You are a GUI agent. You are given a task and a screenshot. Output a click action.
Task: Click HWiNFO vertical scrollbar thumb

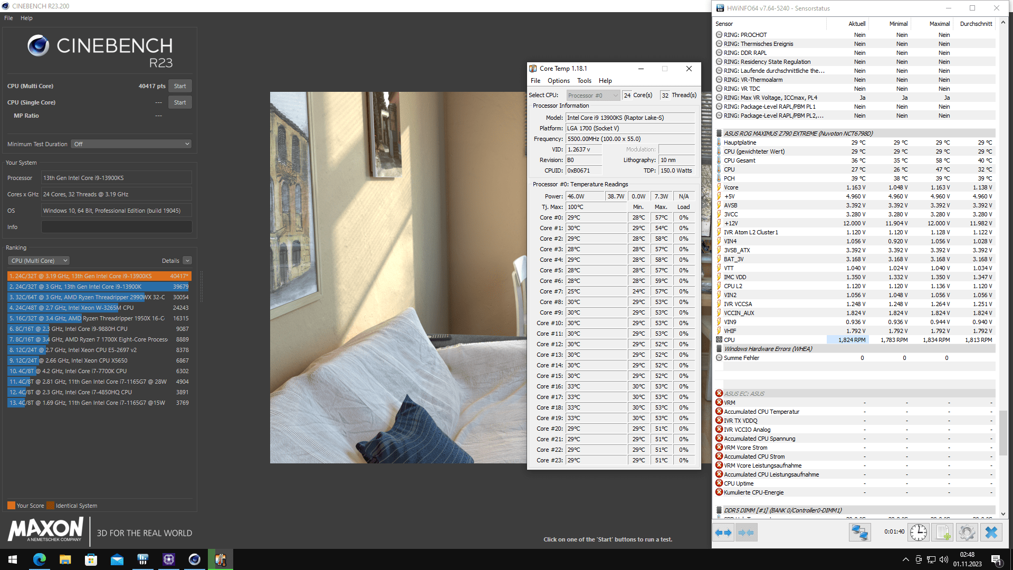tap(1003, 433)
